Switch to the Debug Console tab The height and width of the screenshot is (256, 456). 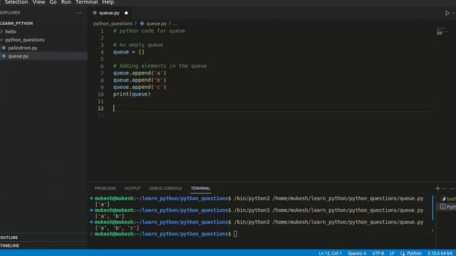pos(165,188)
